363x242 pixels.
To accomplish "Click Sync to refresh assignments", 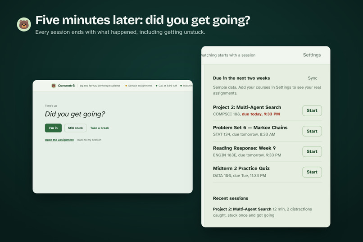I will (313, 78).
